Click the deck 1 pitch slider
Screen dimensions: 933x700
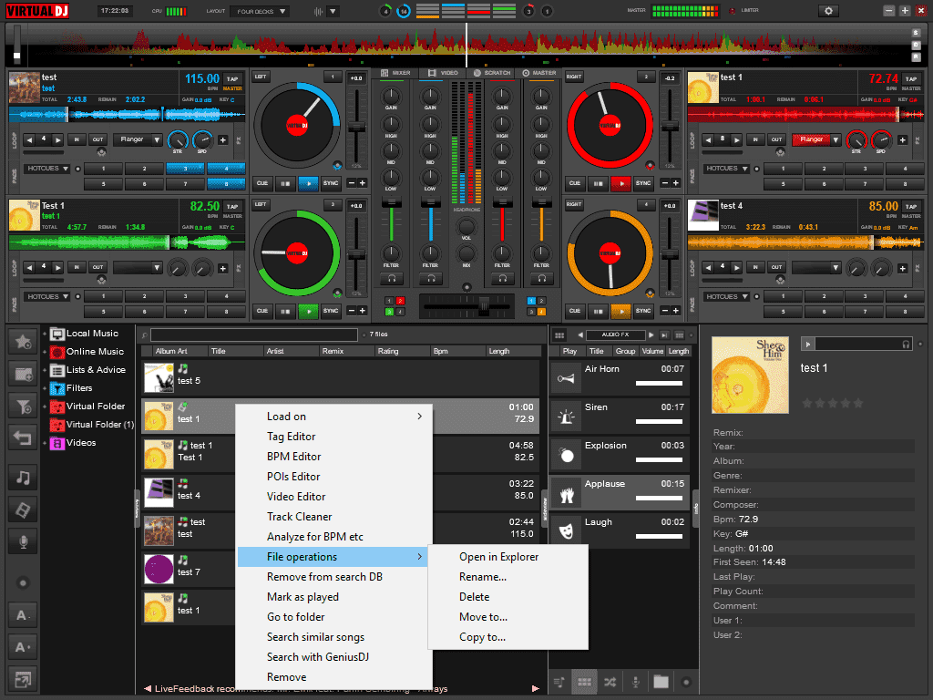coord(356,127)
